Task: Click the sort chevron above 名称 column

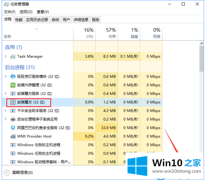Action: point(37,29)
